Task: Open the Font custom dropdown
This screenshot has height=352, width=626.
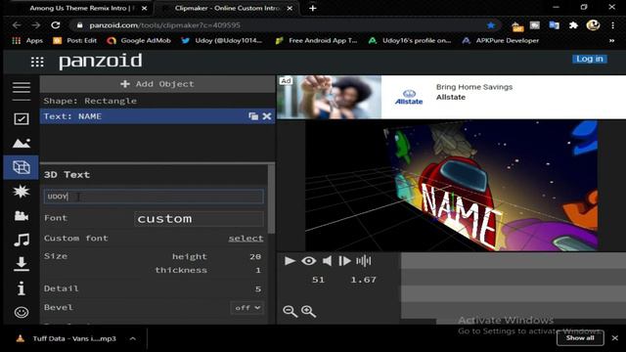Action: 199,219
